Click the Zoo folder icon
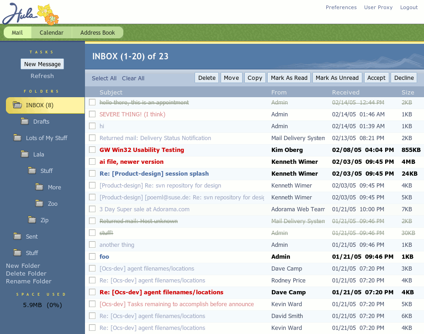The height and width of the screenshot is (334, 424). tap(39, 204)
